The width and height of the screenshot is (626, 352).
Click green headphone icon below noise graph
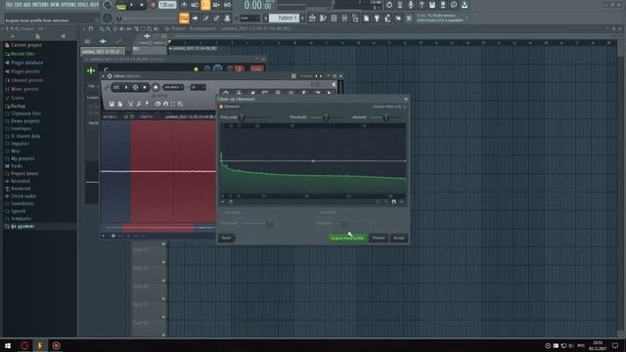[393, 202]
